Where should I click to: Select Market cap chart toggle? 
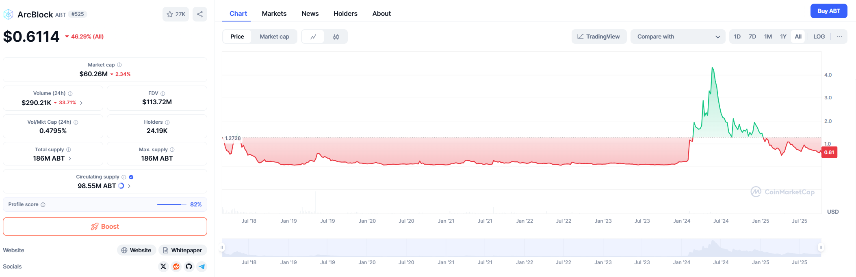tap(275, 37)
